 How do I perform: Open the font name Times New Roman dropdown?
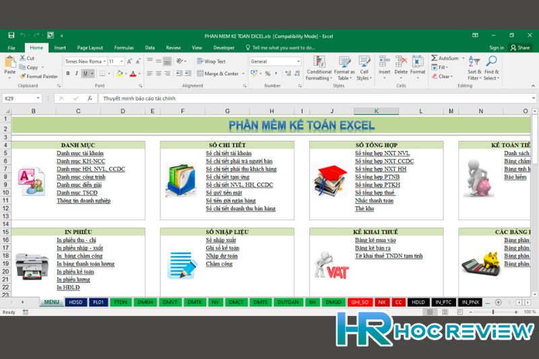click(104, 61)
